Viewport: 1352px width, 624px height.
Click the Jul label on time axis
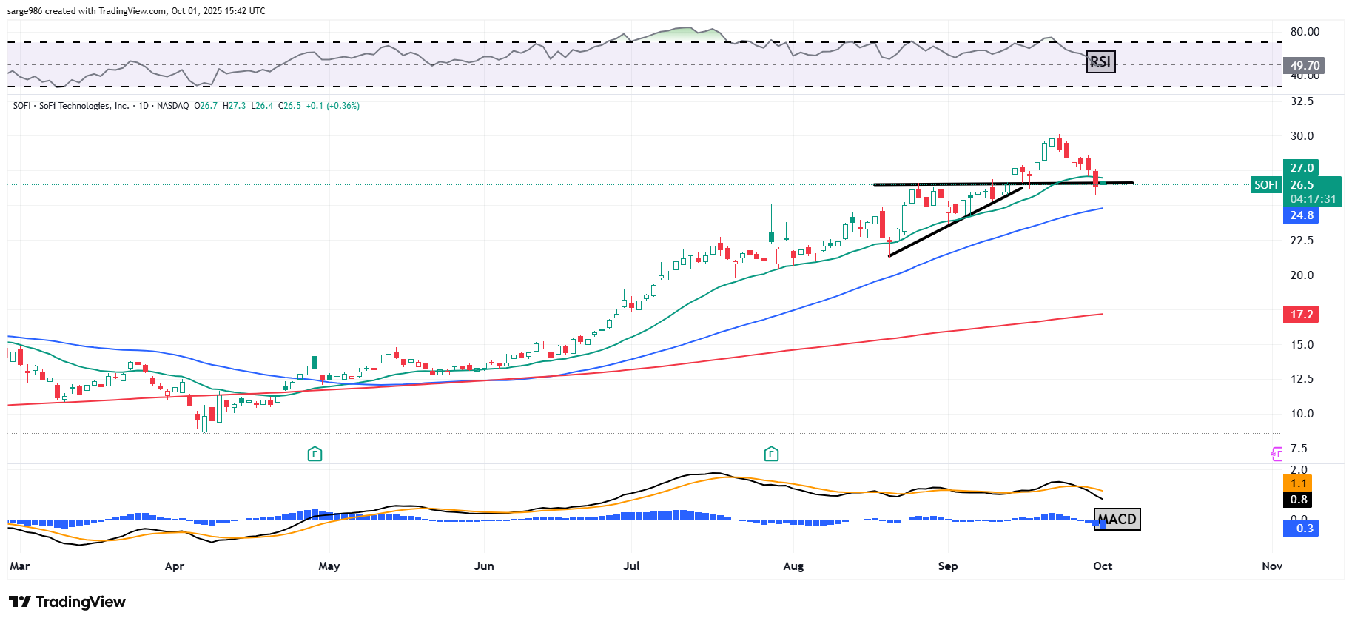click(631, 566)
